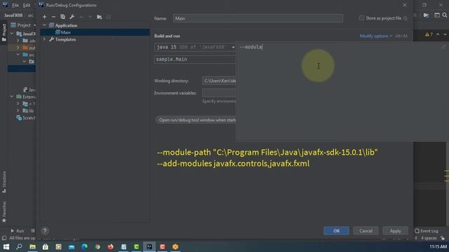This screenshot has width=449, height=252.
Task: Toggle tool window quick access icon in status bar
Action: (x=4, y=238)
